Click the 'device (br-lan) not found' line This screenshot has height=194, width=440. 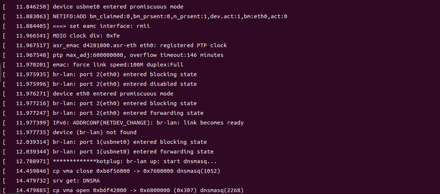click(x=95, y=132)
